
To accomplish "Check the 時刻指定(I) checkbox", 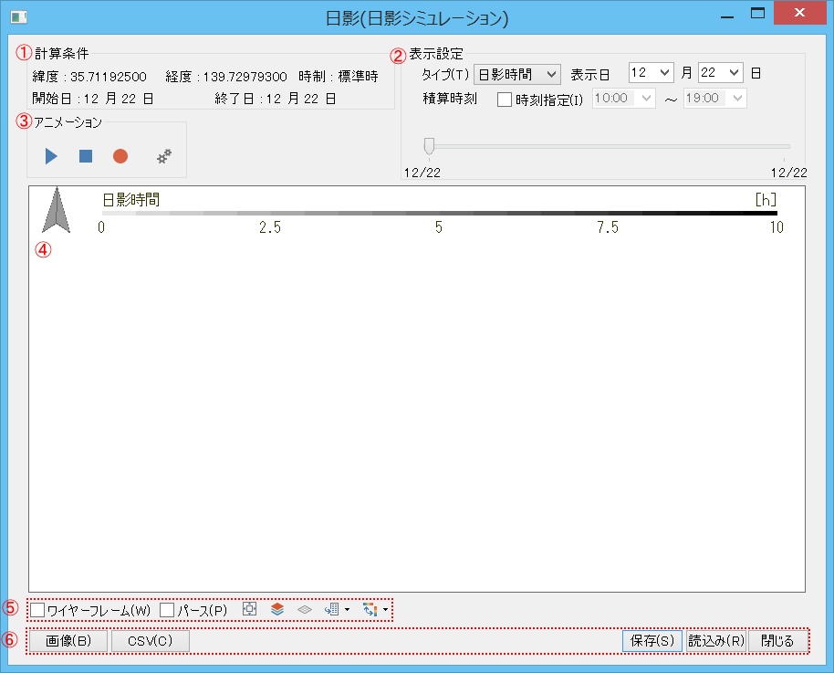I will click(x=505, y=100).
